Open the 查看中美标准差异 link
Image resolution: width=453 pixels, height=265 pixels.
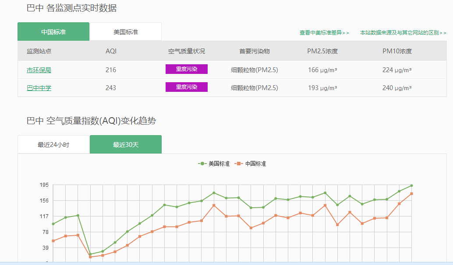(324, 33)
